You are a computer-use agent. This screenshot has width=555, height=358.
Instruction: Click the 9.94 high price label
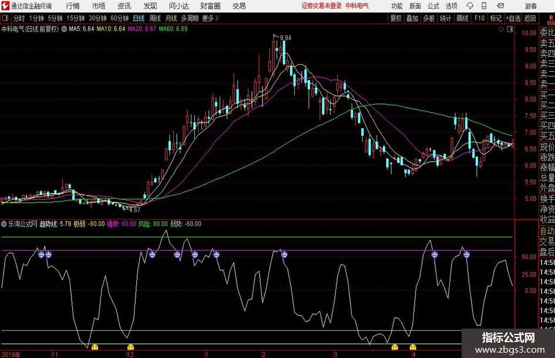pos(285,38)
